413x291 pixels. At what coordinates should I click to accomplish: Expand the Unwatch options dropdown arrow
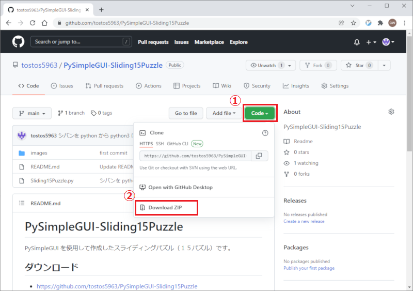(x=290, y=65)
